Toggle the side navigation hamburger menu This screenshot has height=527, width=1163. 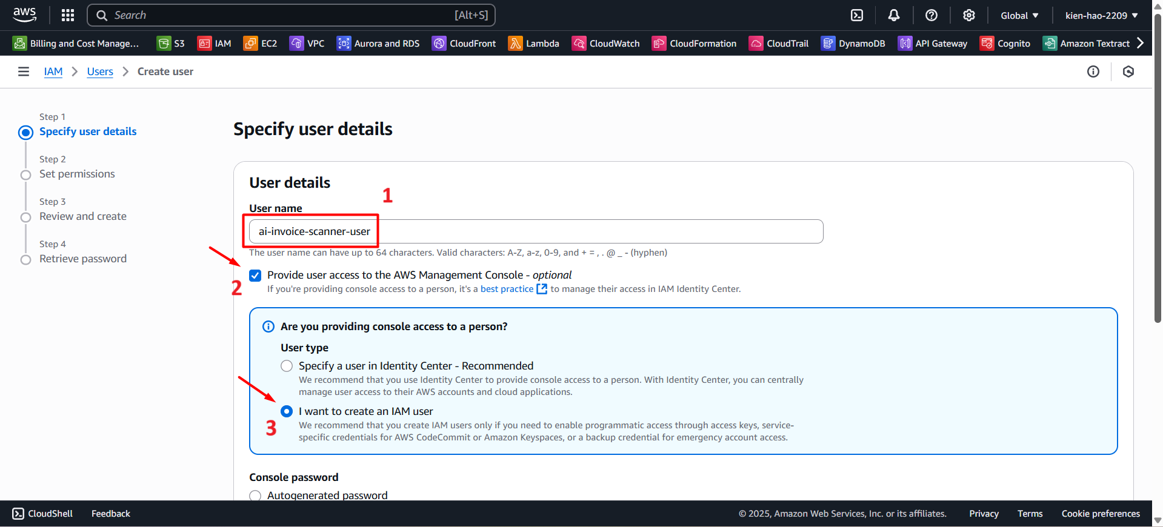[24, 71]
